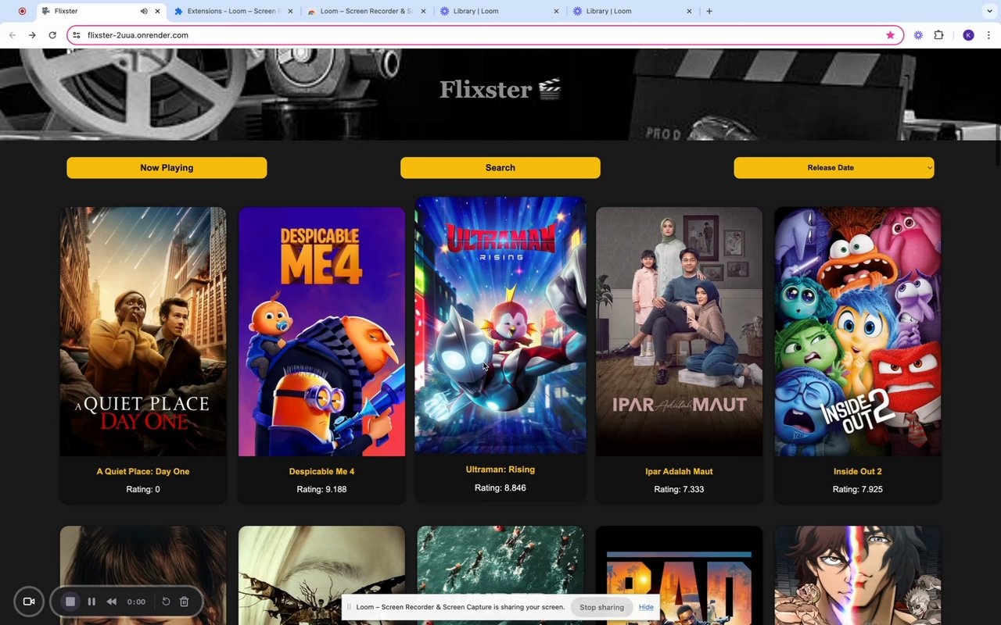Open Chrome three-dot menu

point(989,35)
